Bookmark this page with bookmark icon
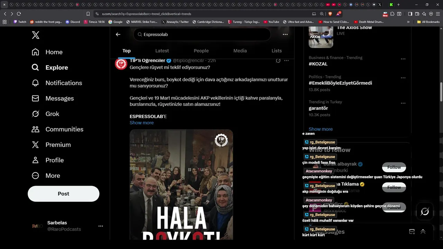Image resolution: width=443 pixels, height=249 pixels. tap(88, 14)
